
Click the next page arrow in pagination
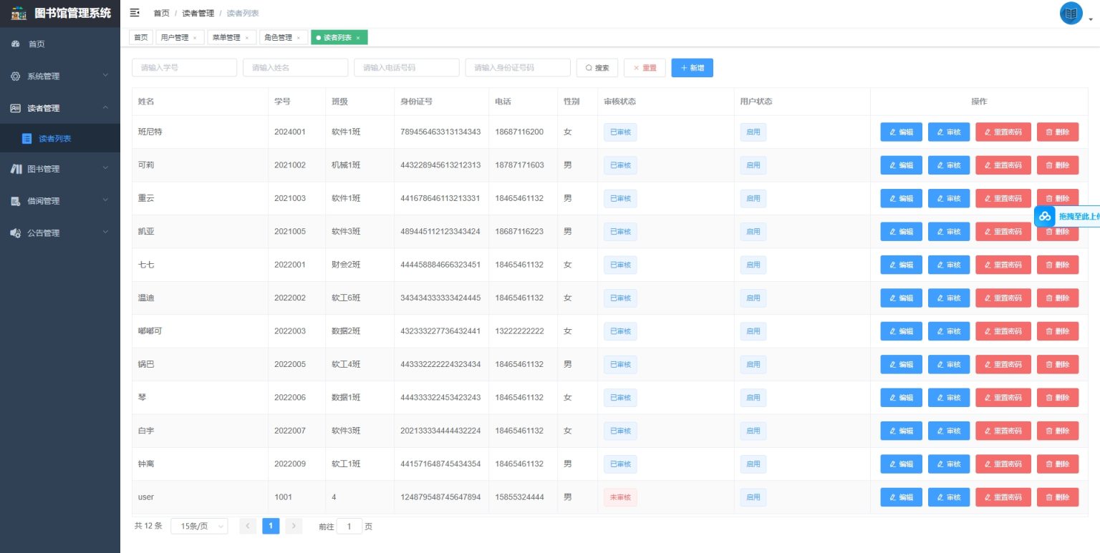coord(294,527)
